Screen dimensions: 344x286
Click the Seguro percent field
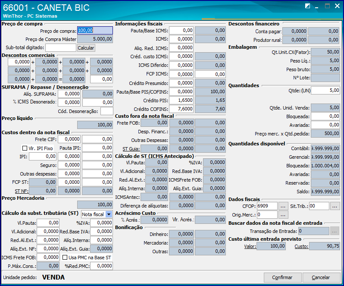coord(69,165)
